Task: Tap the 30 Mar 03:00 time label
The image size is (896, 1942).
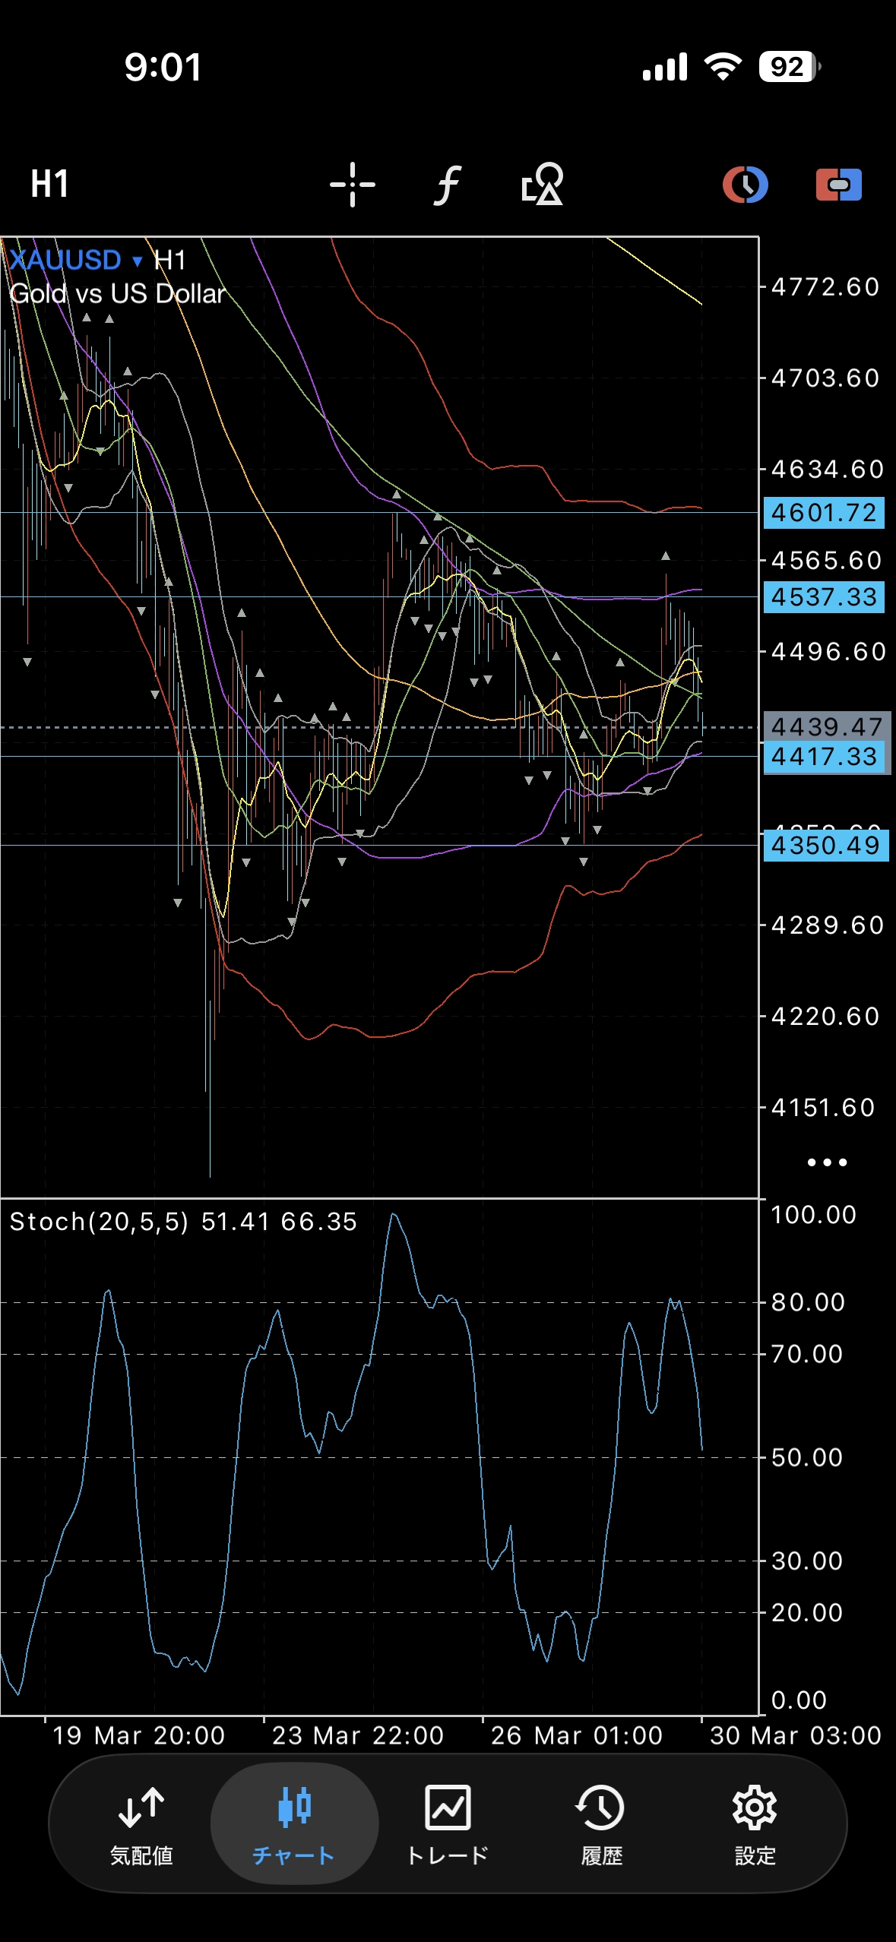Action: 795,1735
